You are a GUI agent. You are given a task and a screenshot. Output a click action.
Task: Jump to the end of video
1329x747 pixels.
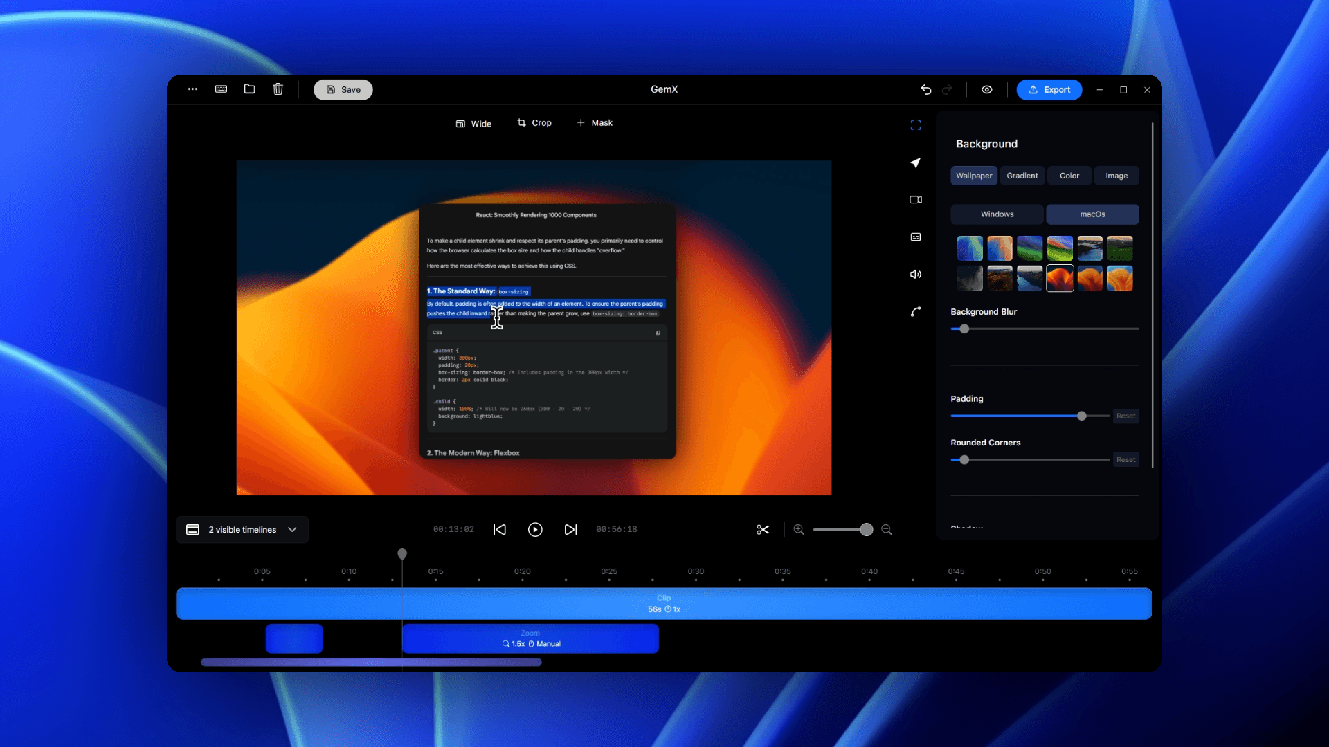[x=570, y=530]
